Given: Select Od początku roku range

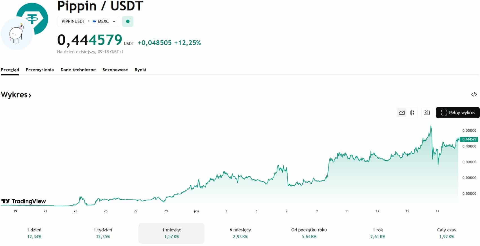Looking at the screenshot, I should [309, 233].
